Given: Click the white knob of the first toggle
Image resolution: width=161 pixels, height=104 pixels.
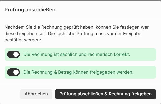Looking at the screenshot, I should pyautogui.click(x=16, y=54).
